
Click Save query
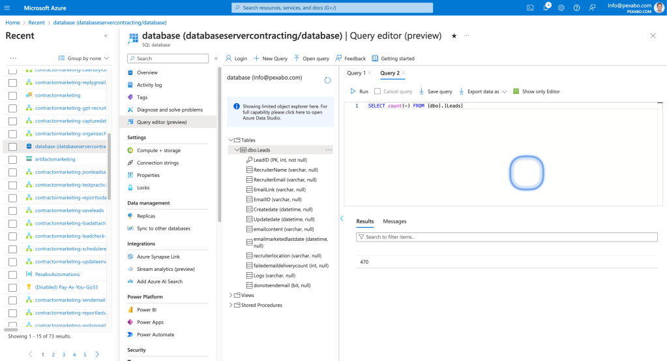point(436,91)
